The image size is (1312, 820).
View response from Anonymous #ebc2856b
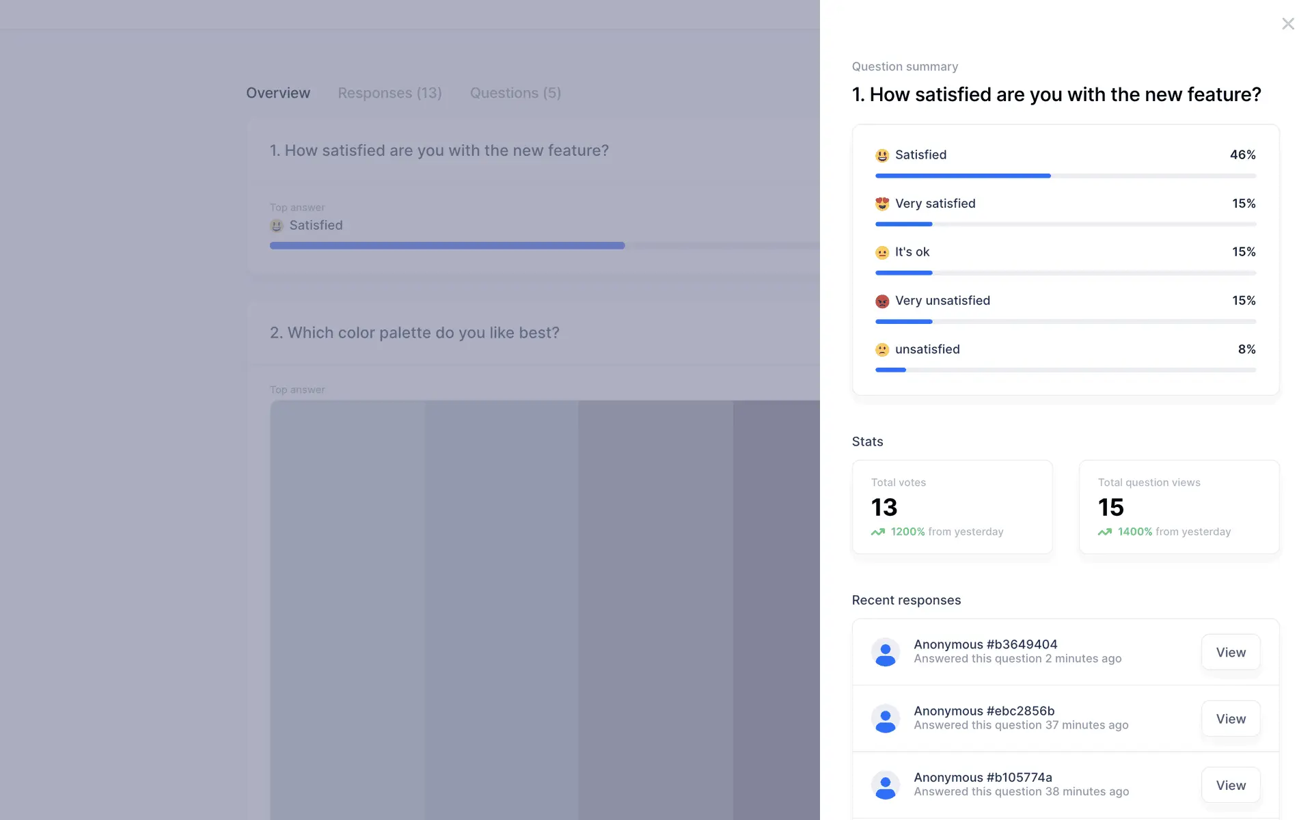click(1231, 719)
